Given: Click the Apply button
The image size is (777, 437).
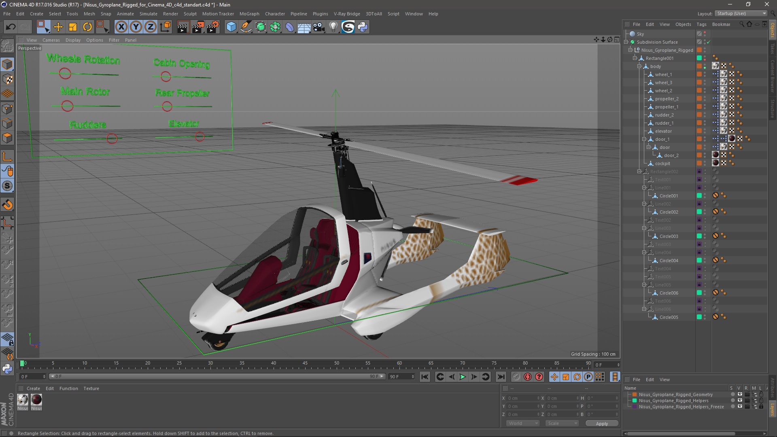Looking at the screenshot, I should 601,423.
